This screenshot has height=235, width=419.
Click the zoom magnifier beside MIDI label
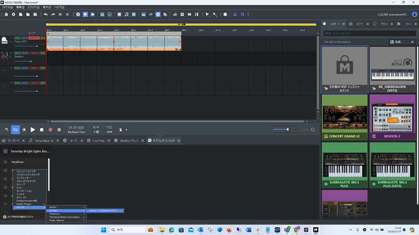click(x=313, y=130)
